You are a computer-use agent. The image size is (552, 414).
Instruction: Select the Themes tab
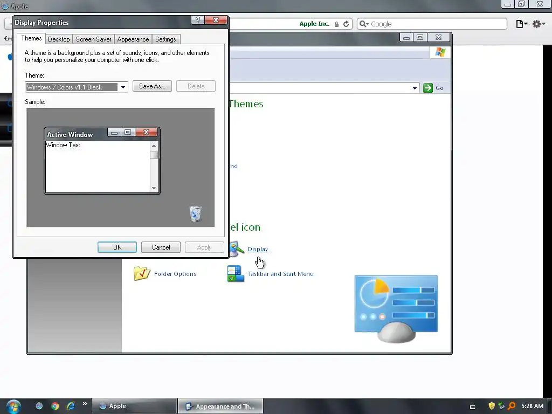[x=31, y=38]
